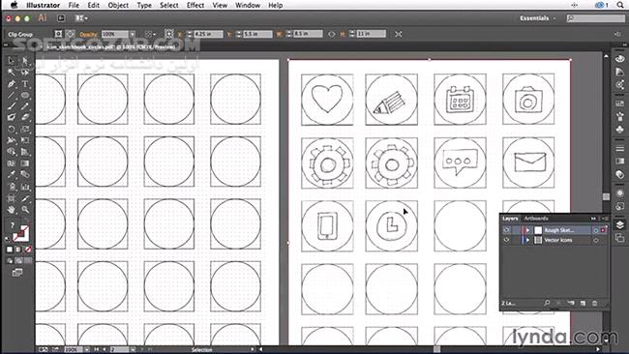The height and width of the screenshot is (354, 629).
Task: Open the Opacity dropdown arrow
Action: point(133,35)
